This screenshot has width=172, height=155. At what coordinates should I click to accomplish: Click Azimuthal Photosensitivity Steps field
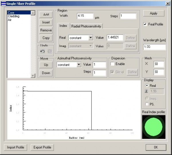click(99, 73)
